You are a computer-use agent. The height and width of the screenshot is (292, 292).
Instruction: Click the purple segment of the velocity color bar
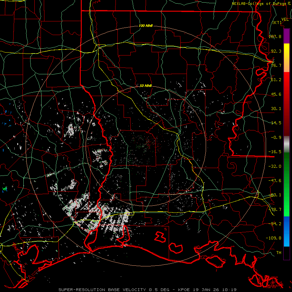click(286, 36)
